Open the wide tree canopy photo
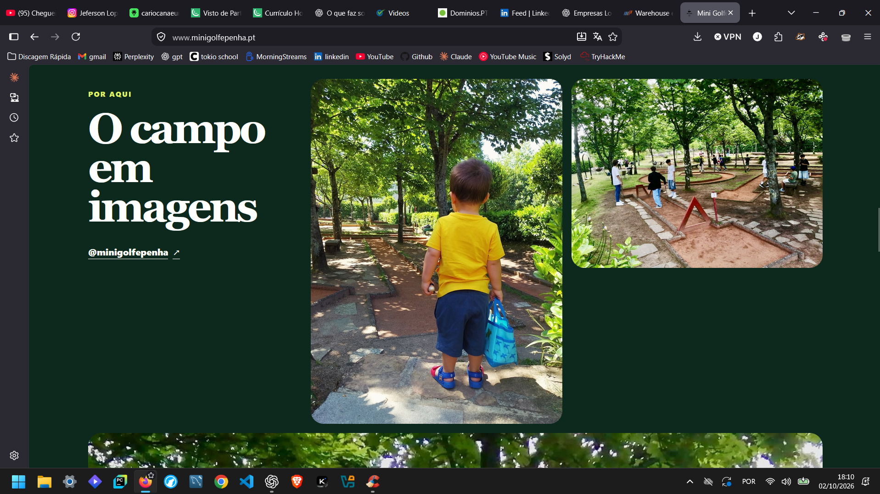Screen dimensions: 880x494 coord(455,450)
